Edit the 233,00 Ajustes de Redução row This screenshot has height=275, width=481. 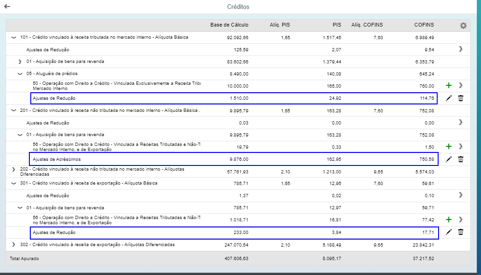(449, 232)
